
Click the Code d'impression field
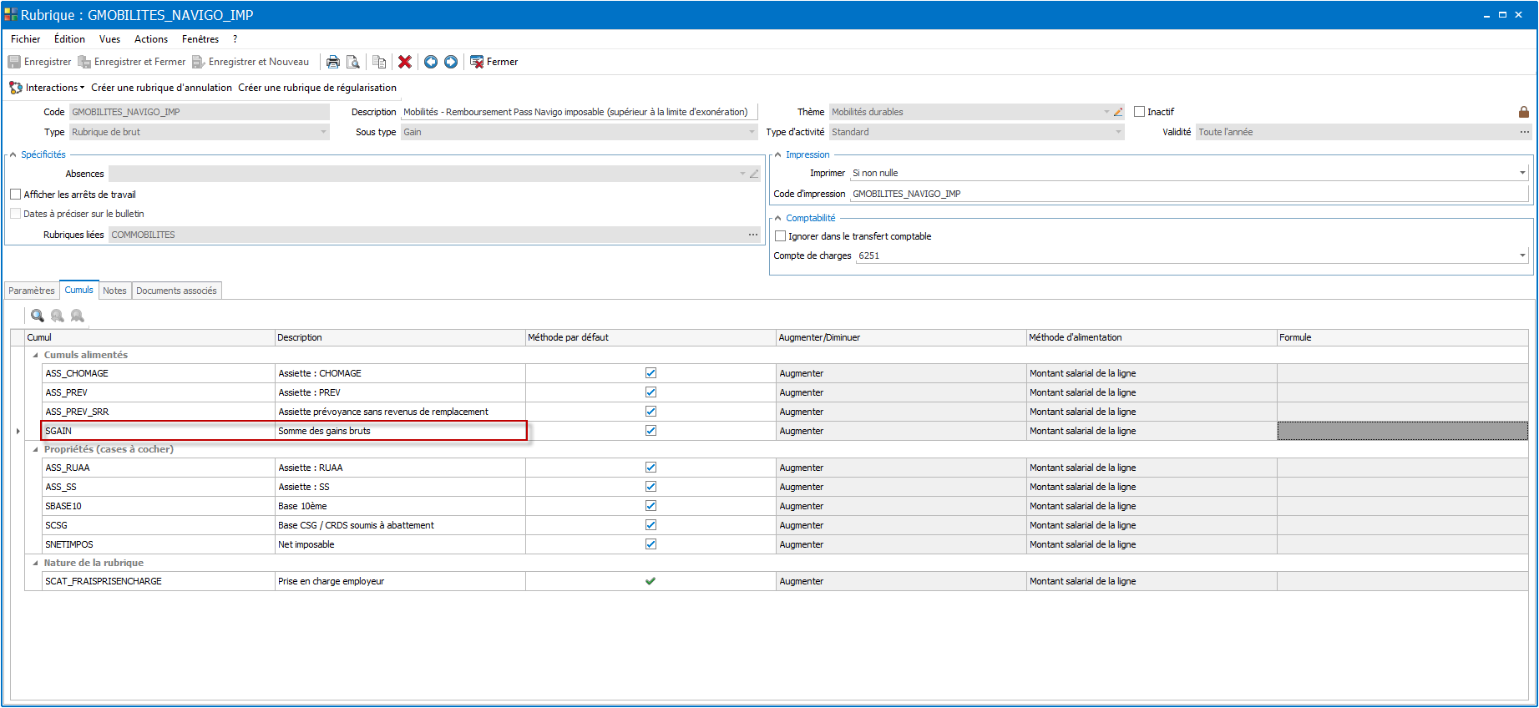1189,194
